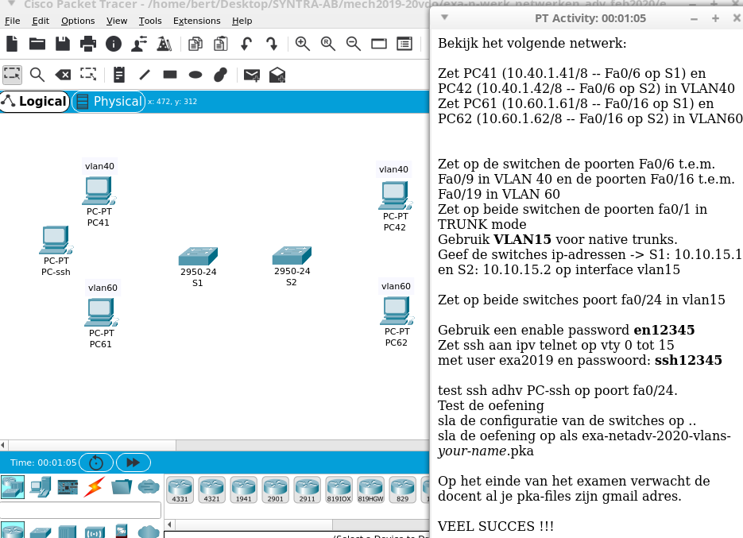Select the Add Simple PDU tool
The image size is (743, 538).
click(251, 74)
